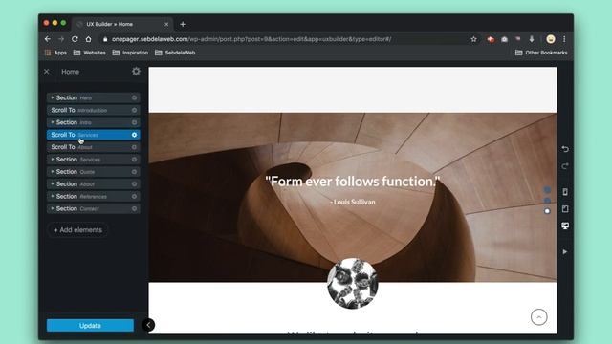Screen dimensions: 612x344
Task: Redo the change in UX Builder
Action: pyautogui.click(x=565, y=166)
